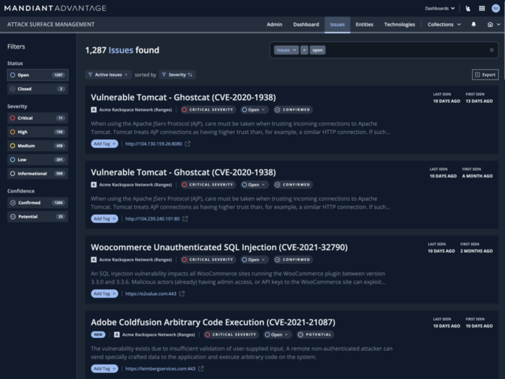Switch to the Dashboard tab

(306, 25)
